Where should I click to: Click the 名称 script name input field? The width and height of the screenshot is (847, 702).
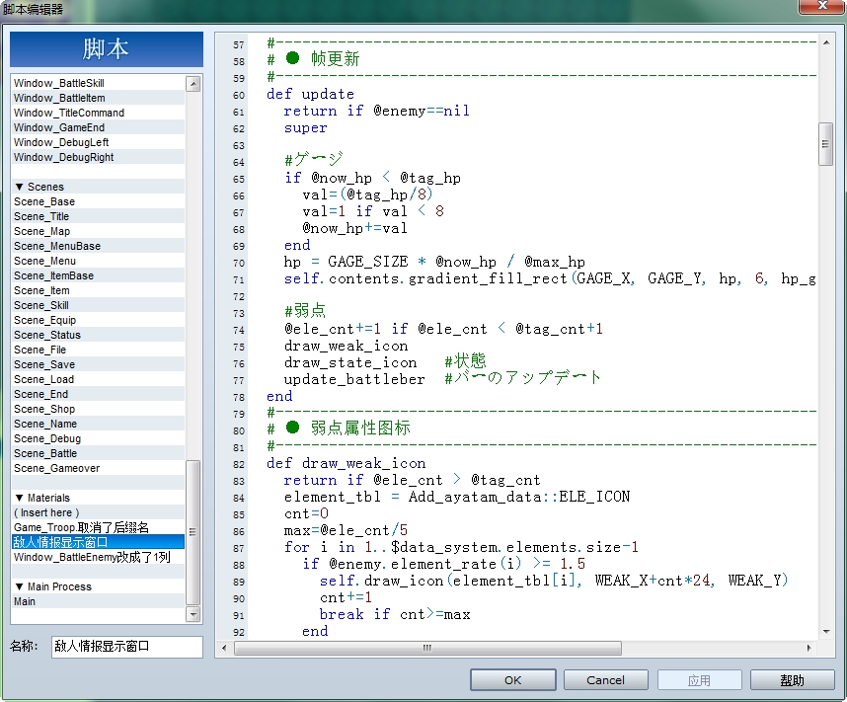coord(127,647)
